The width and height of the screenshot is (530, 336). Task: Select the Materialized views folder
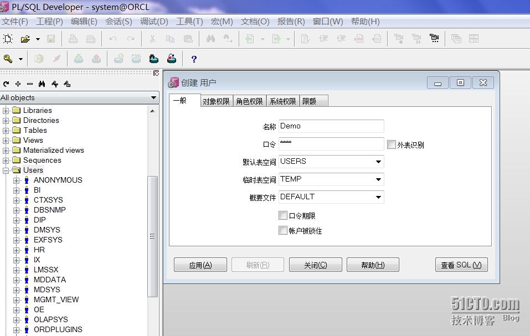pyautogui.click(x=53, y=150)
